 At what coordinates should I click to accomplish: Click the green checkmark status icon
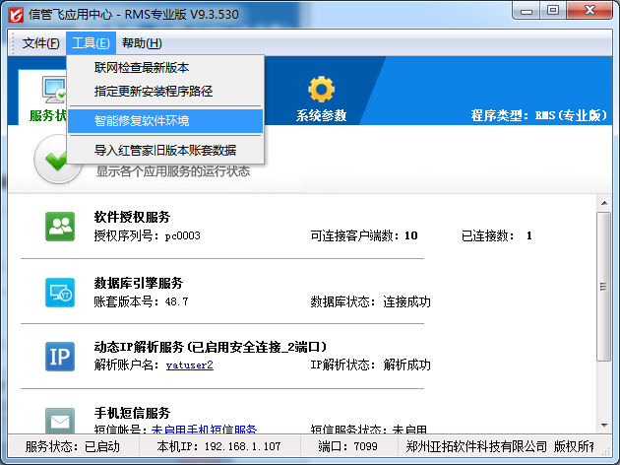click(58, 161)
